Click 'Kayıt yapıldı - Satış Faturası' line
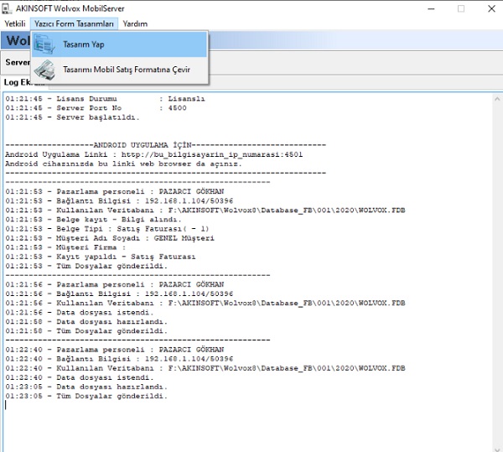This screenshot has width=503, height=452. tap(100, 257)
